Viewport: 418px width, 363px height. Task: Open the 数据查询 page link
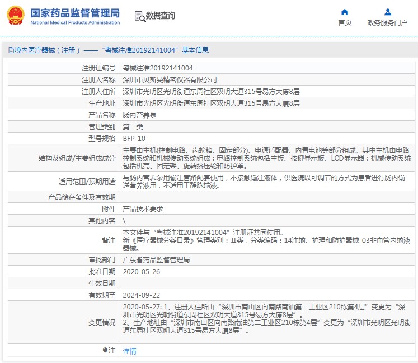pyautogui.click(x=160, y=16)
